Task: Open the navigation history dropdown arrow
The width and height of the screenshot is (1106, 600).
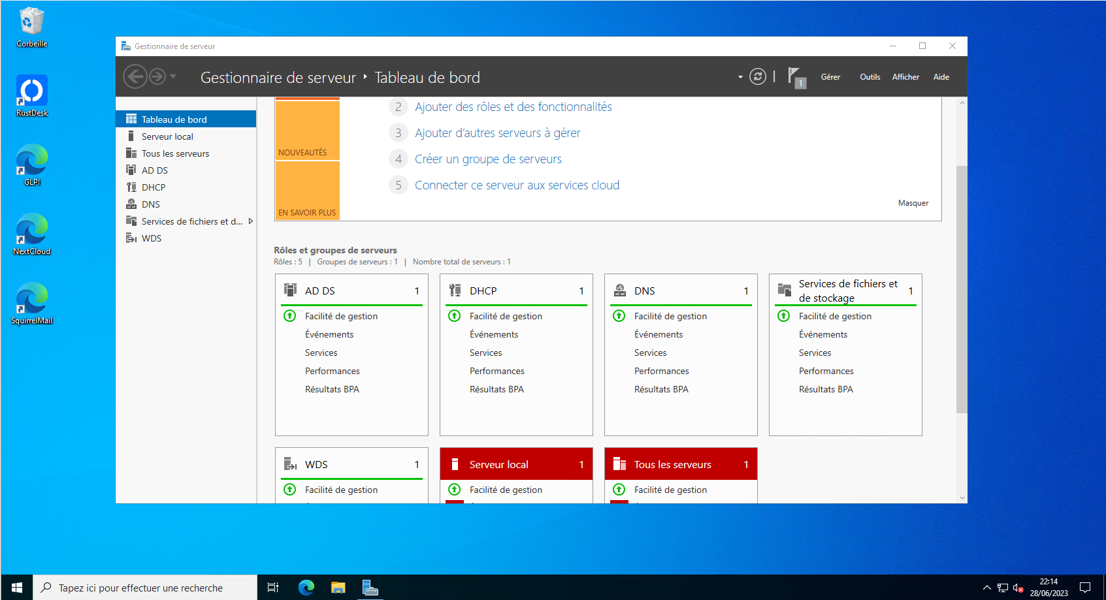Action: click(173, 77)
